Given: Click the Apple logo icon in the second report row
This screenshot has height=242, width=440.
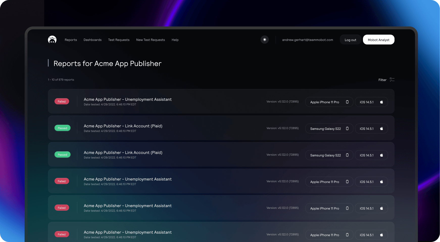Looking at the screenshot, I should click(382, 129).
